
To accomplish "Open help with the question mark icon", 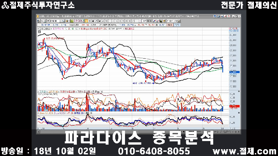I will pyautogui.click(x=229, y=16).
